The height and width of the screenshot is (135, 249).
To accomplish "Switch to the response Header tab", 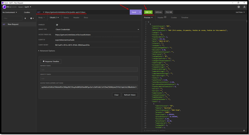I will (162, 18).
